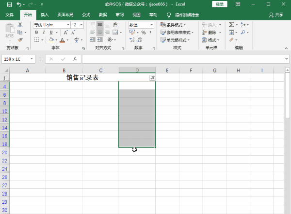Switch to the Data tab

[103, 15]
